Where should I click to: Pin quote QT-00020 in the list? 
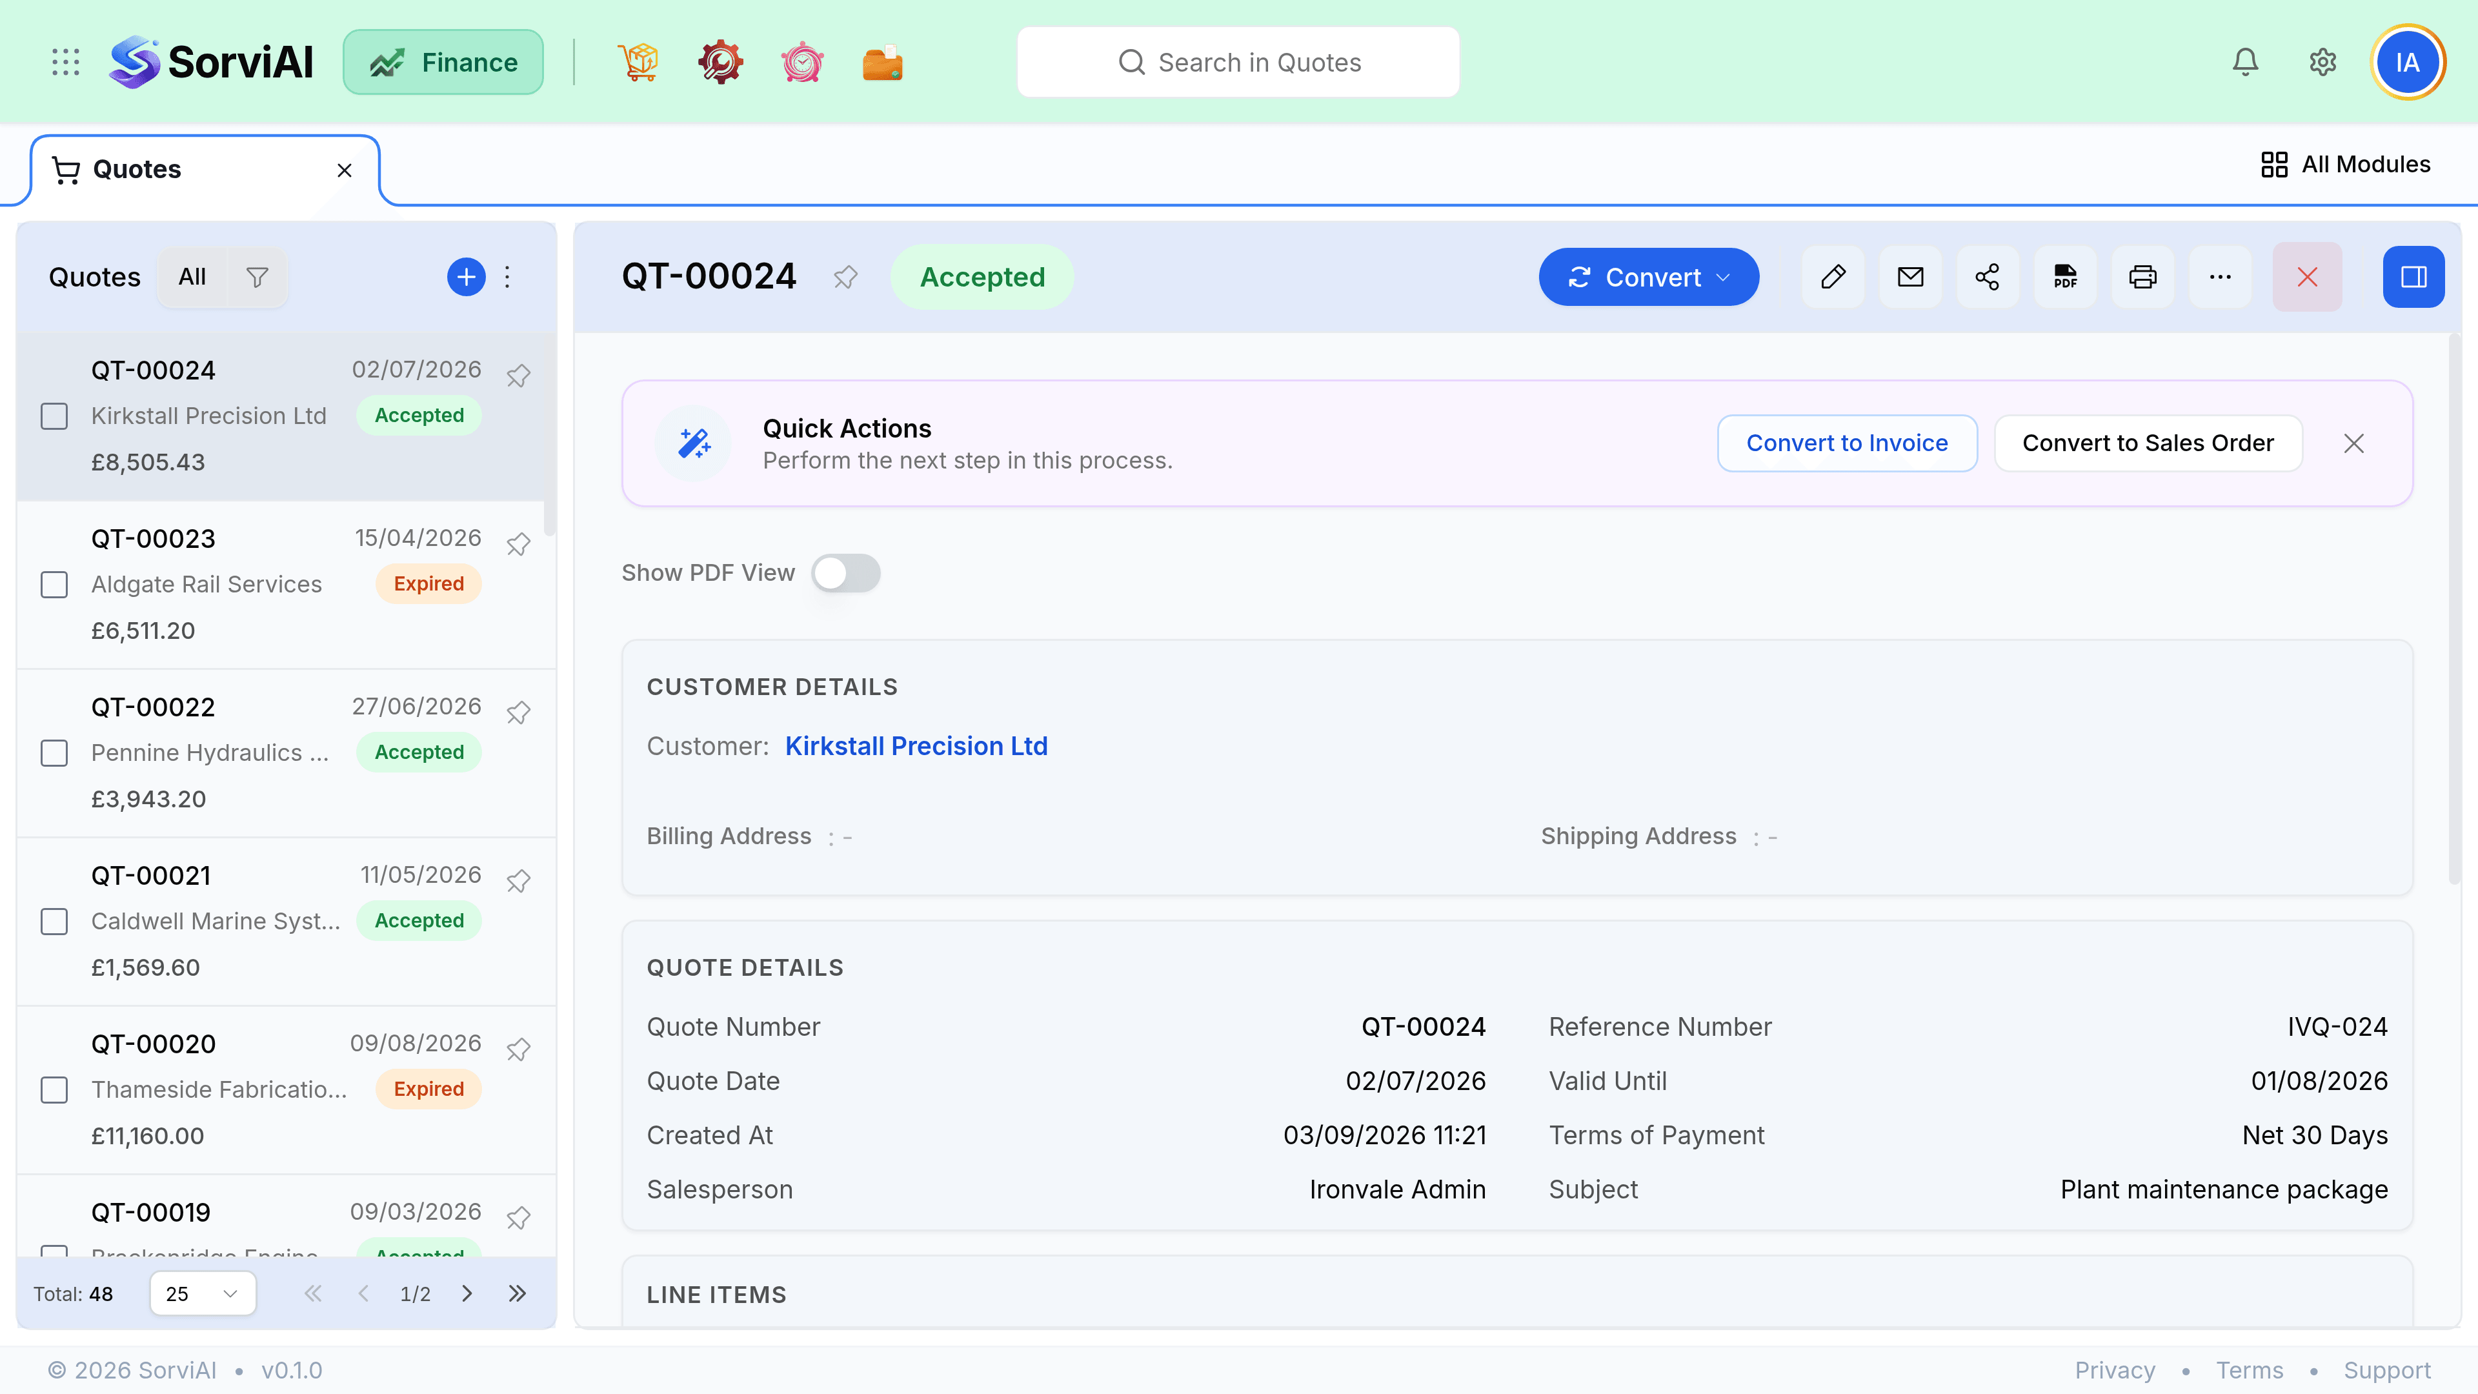click(x=518, y=1049)
